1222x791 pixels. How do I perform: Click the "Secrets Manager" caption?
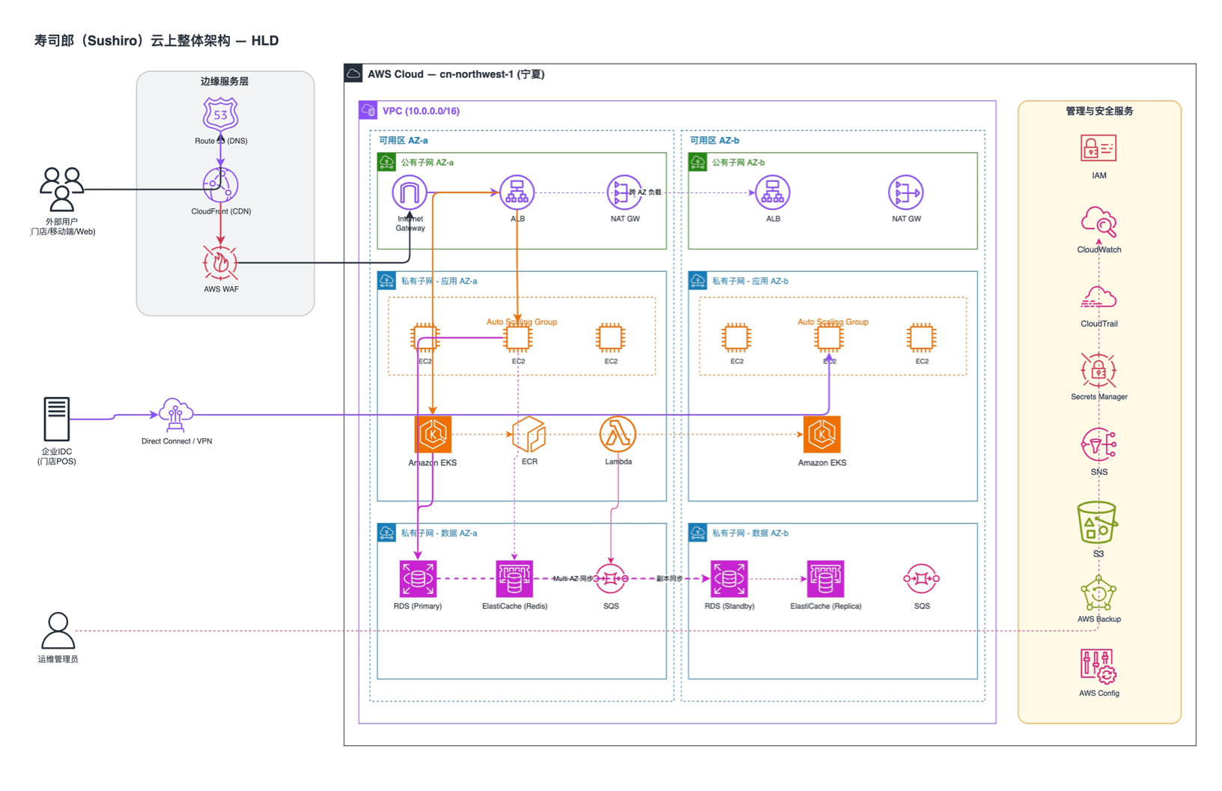tap(1098, 397)
